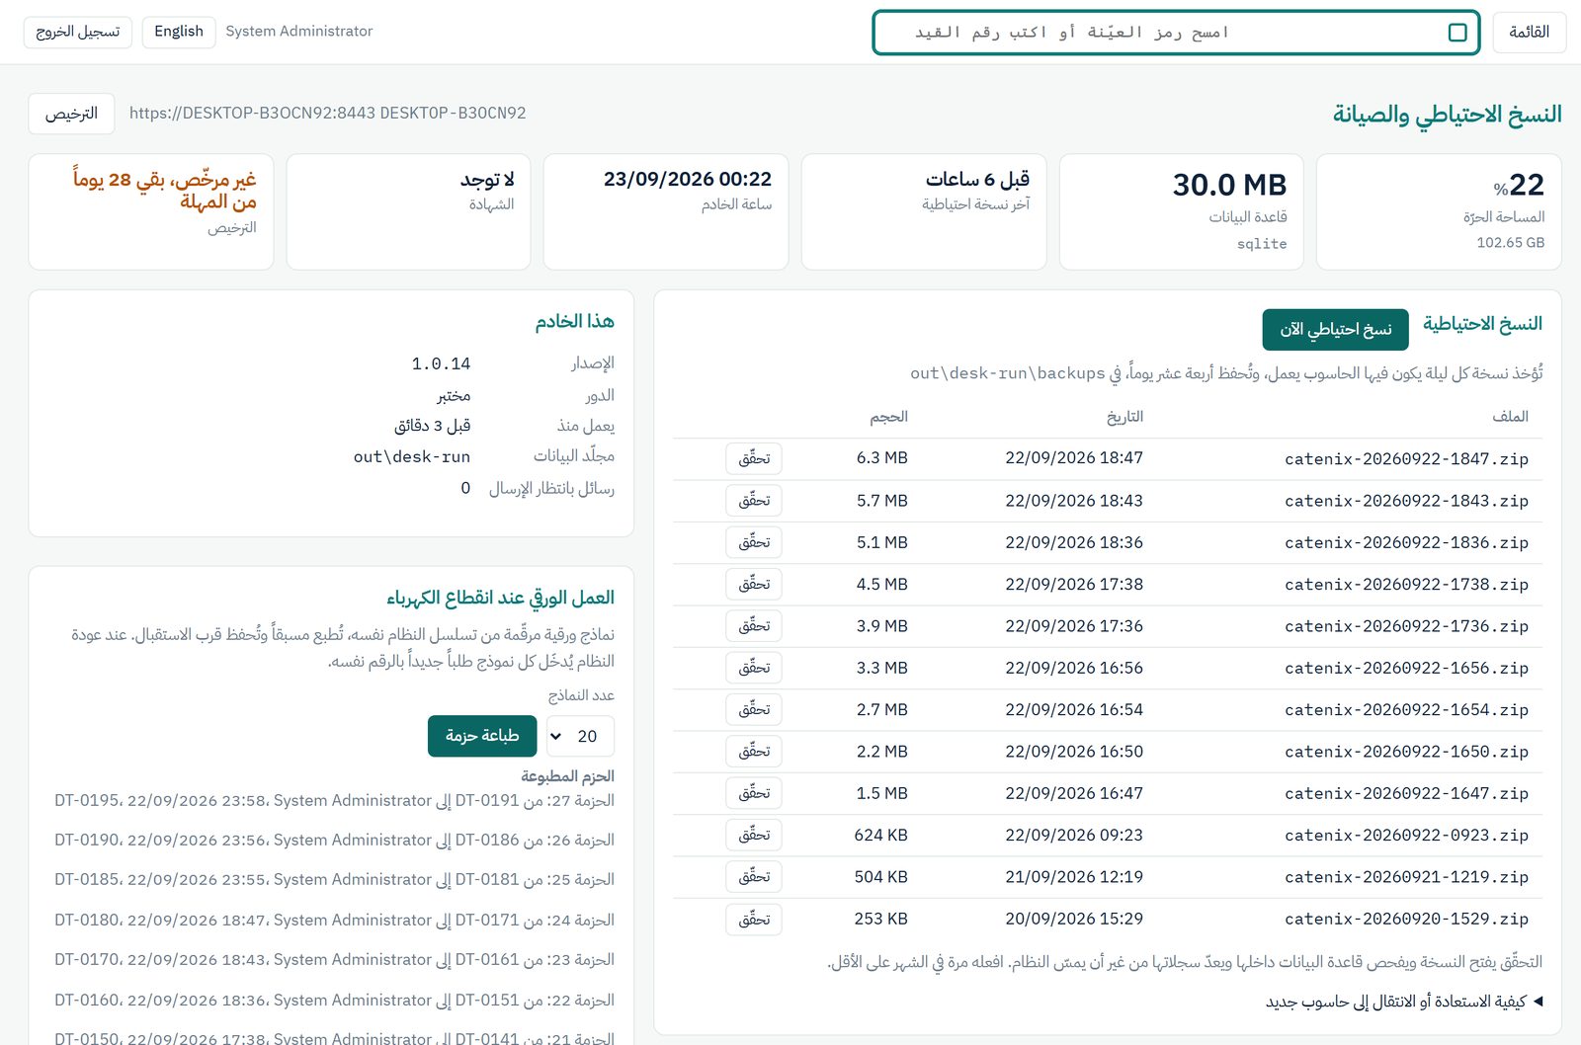The image size is (1581, 1045).
Task: Click the page heading "النسخ الاحتياطي والصيانة"
Action: (1448, 115)
